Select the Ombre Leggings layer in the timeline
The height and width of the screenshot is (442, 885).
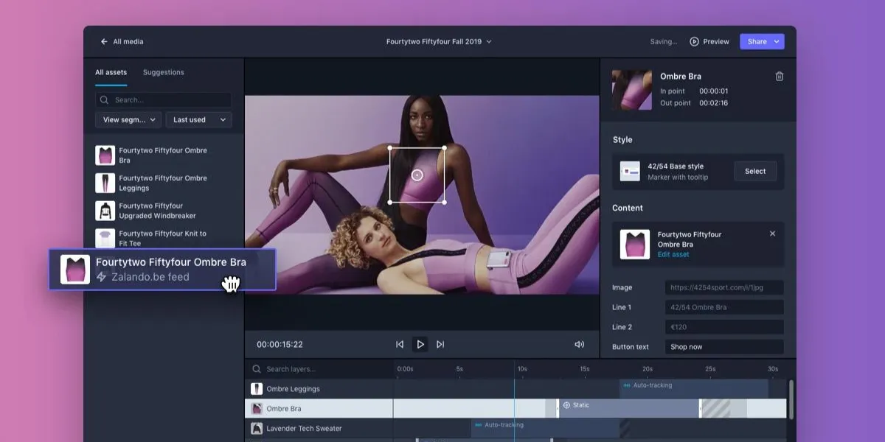tap(293, 389)
